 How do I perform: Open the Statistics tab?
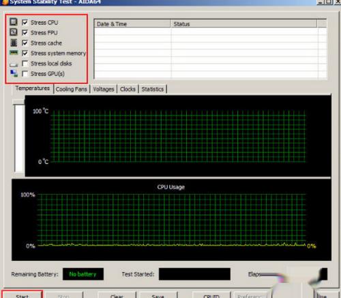(x=153, y=89)
